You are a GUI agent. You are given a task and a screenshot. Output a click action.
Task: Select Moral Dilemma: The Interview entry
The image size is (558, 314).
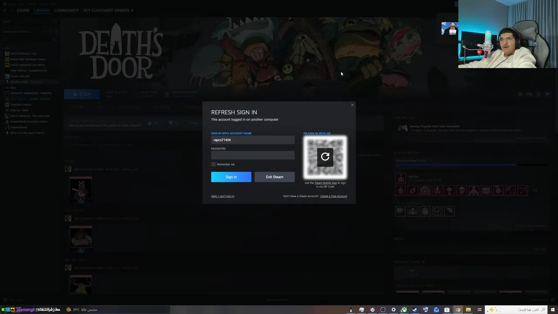tap(30, 116)
